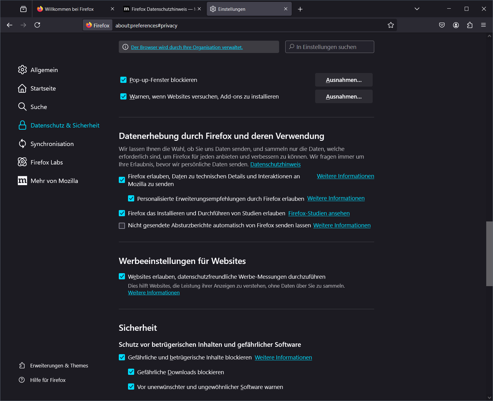The height and width of the screenshot is (401, 493).
Task: Switch to Willkommen bei Firefox tab
Action: [70, 9]
